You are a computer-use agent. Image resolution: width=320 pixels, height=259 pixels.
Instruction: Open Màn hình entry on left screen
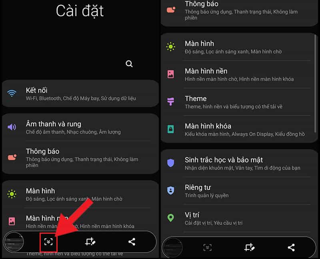[x=80, y=195]
